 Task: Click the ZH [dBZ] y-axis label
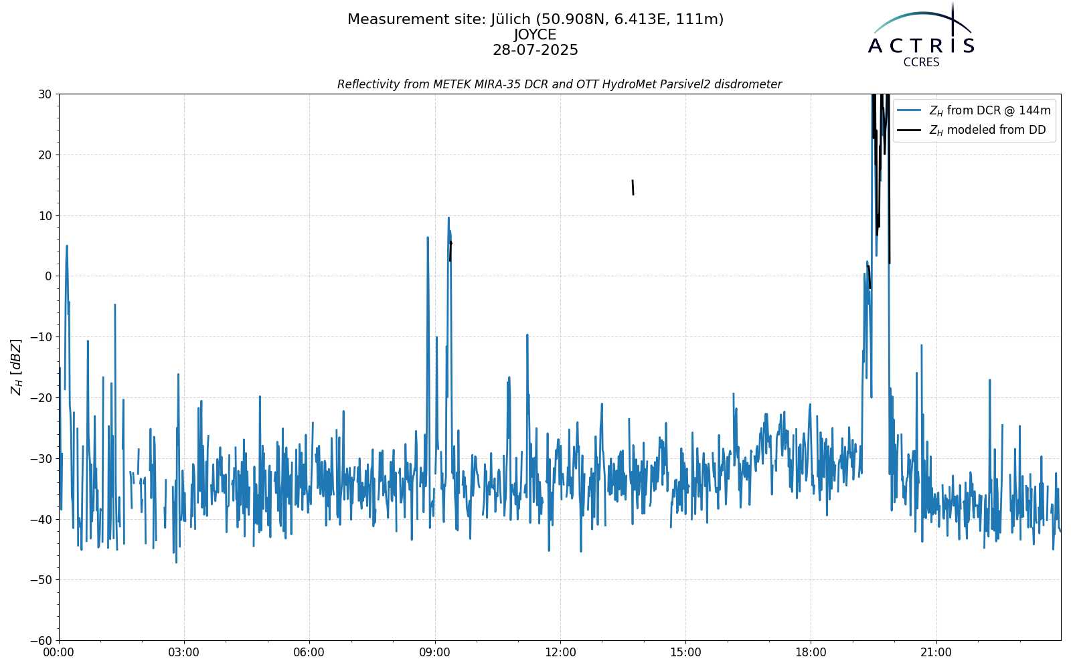(x=16, y=367)
